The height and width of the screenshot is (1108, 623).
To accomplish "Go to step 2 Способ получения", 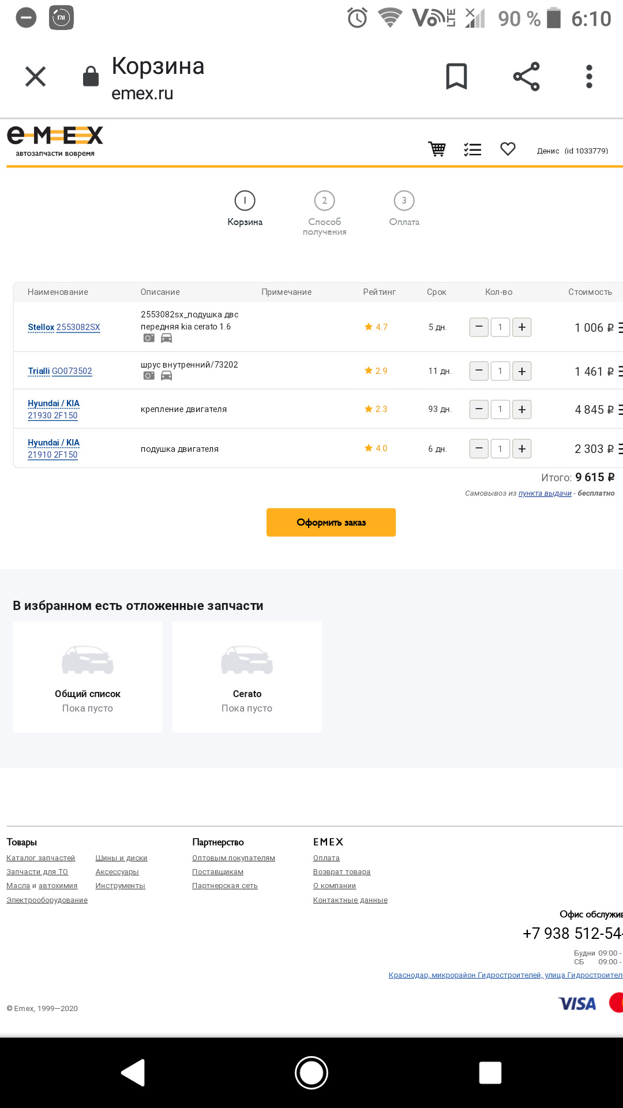I will click(x=325, y=213).
